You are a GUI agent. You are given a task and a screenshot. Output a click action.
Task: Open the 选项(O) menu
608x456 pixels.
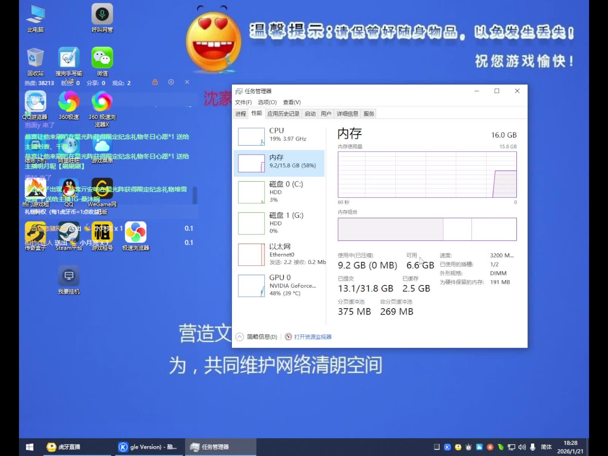[267, 102]
